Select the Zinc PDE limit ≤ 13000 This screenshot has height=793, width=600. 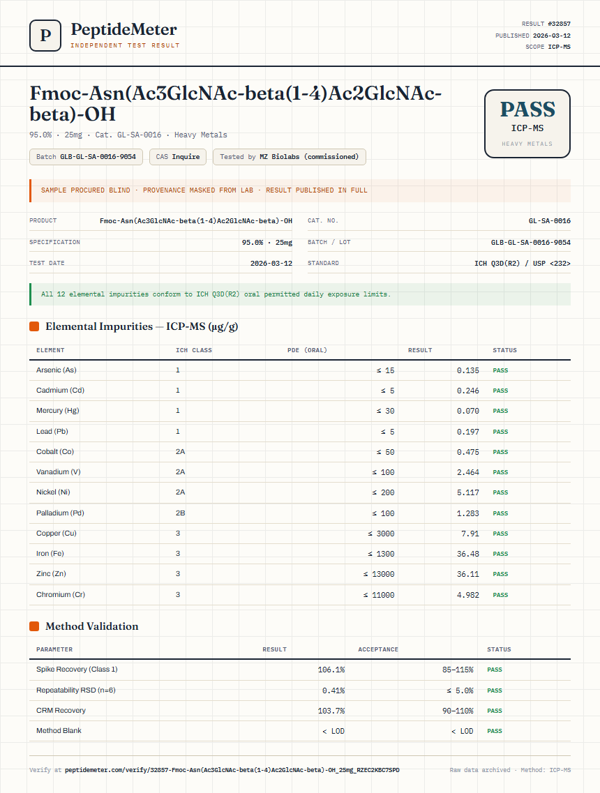click(378, 574)
